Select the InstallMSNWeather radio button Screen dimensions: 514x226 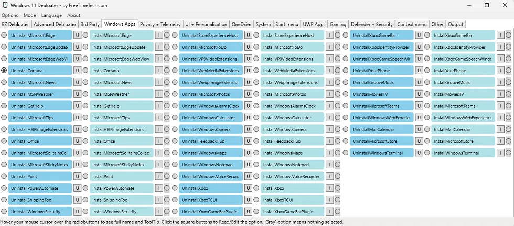pyautogui.click(x=85, y=94)
